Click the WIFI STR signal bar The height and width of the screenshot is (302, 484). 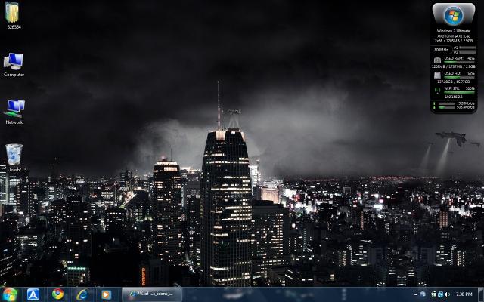459,92
